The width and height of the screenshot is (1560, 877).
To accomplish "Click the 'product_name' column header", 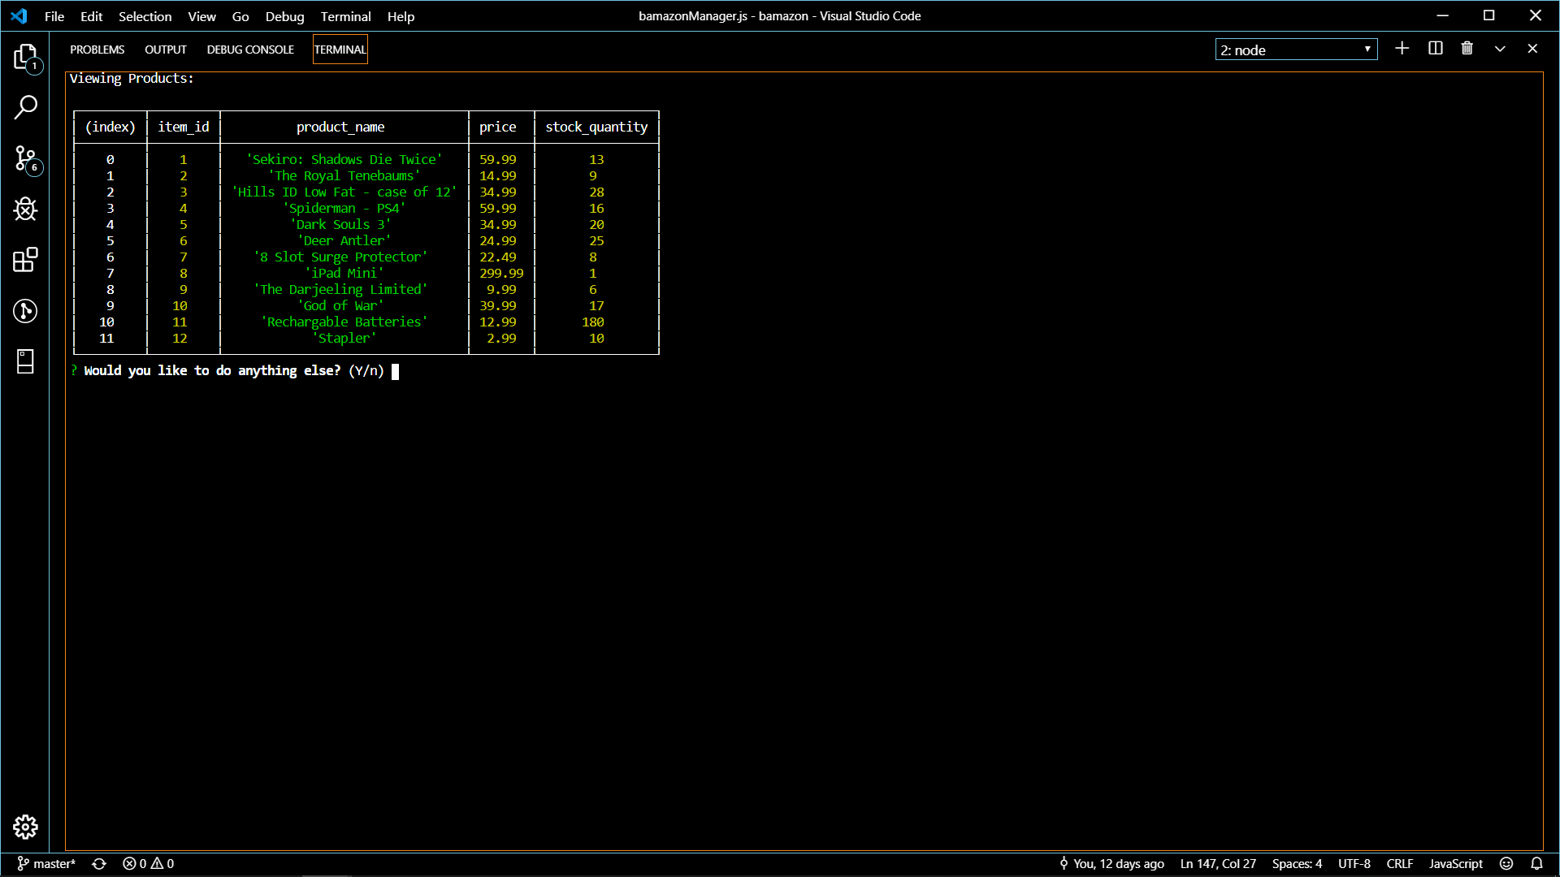I will point(340,127).
